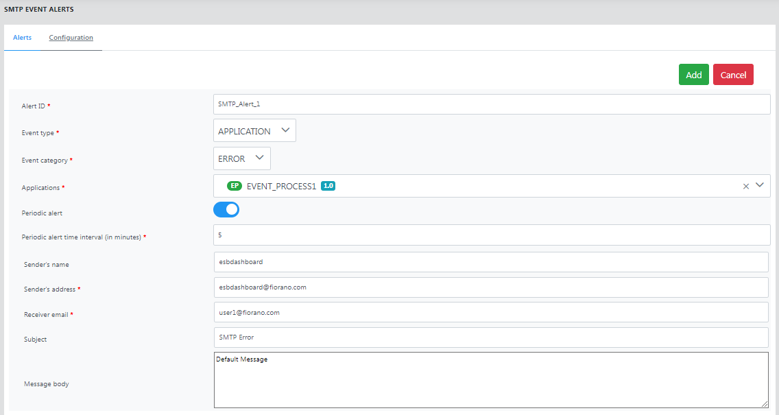Screen dimensions: 779x415
Task: Clear selected applications with the X icon
Action: tap(745, 187)
